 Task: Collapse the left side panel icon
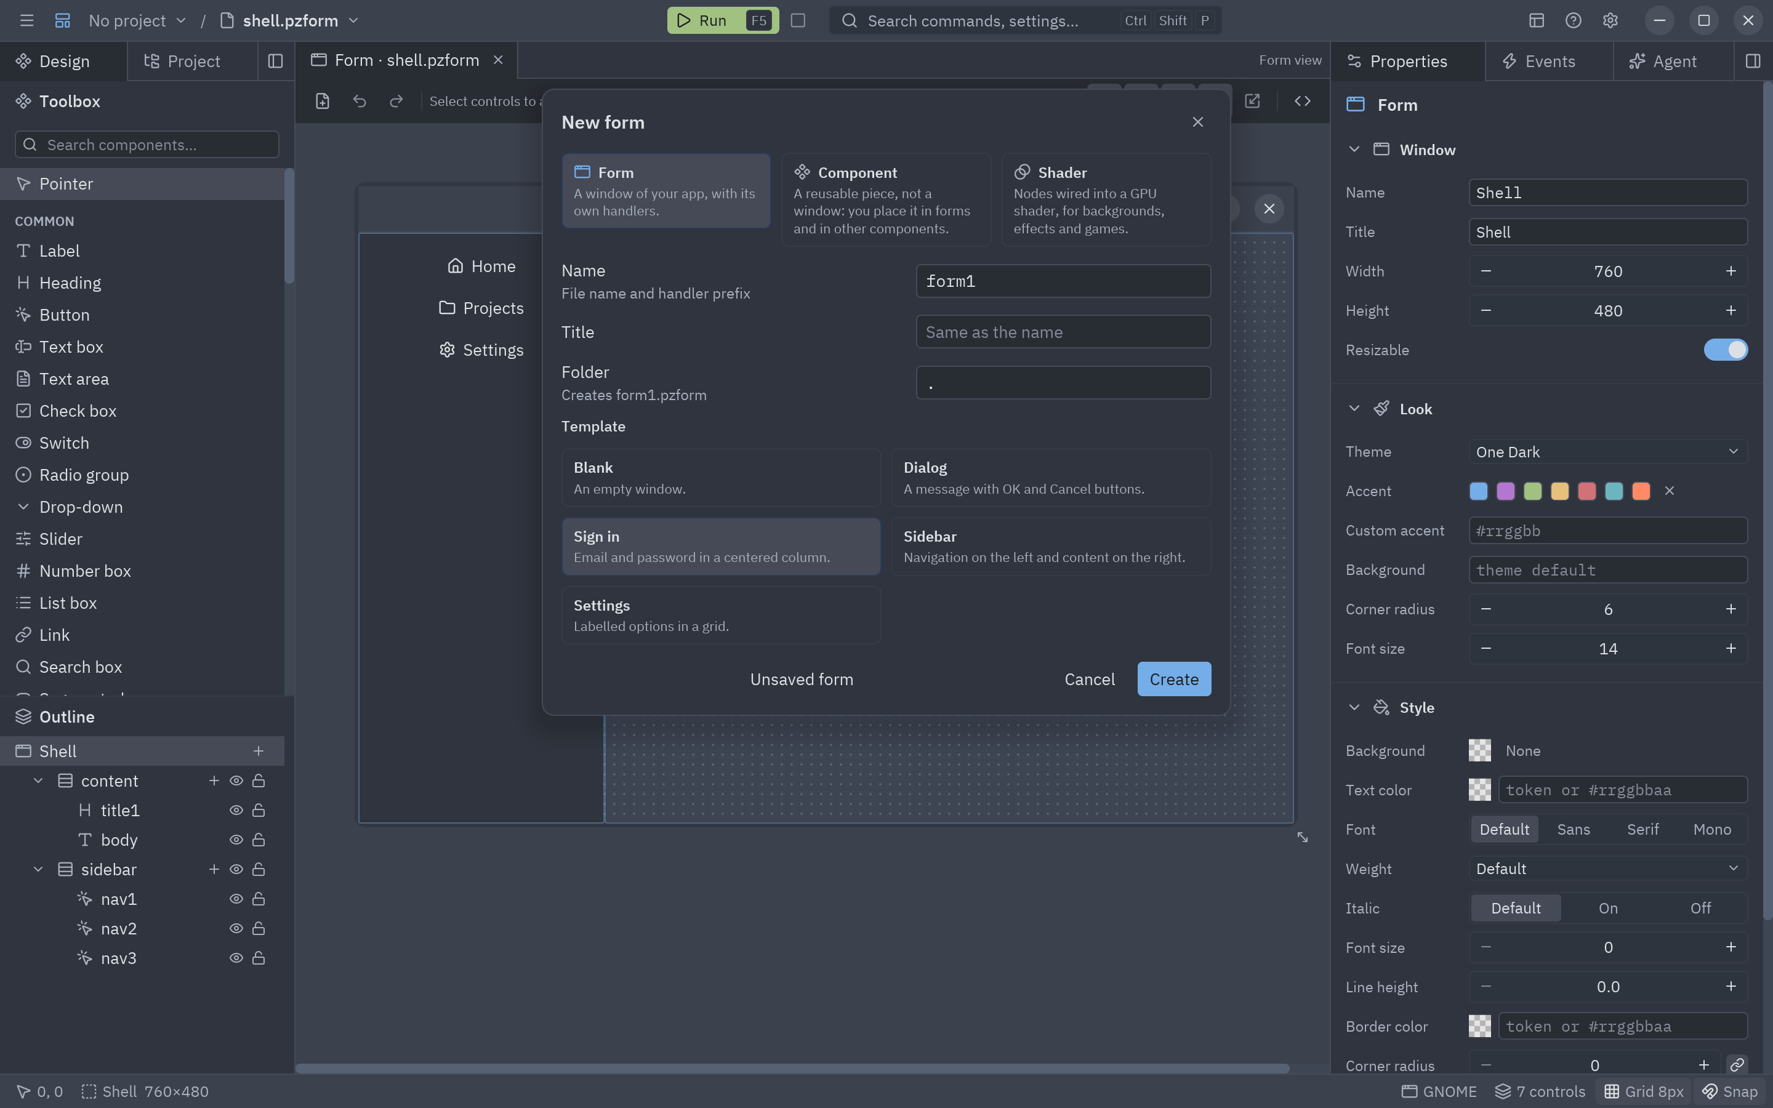(x=275, y=61)
